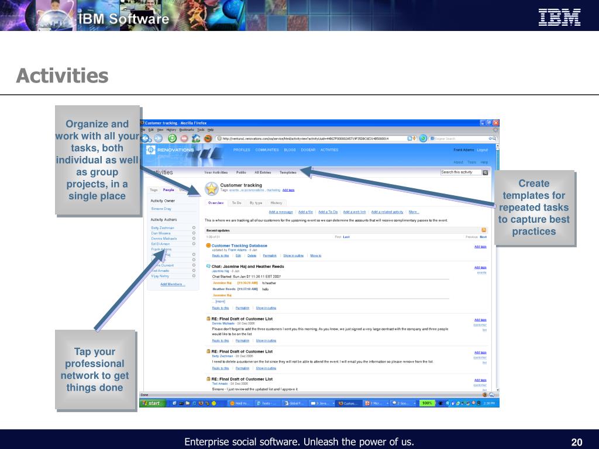
Task: Click the orange icon beside Customer Tracking Database
Action: (208, 246)
